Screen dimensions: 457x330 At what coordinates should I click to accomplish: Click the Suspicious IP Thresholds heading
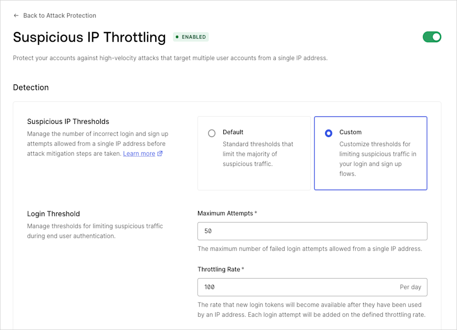tap(68, 121)
